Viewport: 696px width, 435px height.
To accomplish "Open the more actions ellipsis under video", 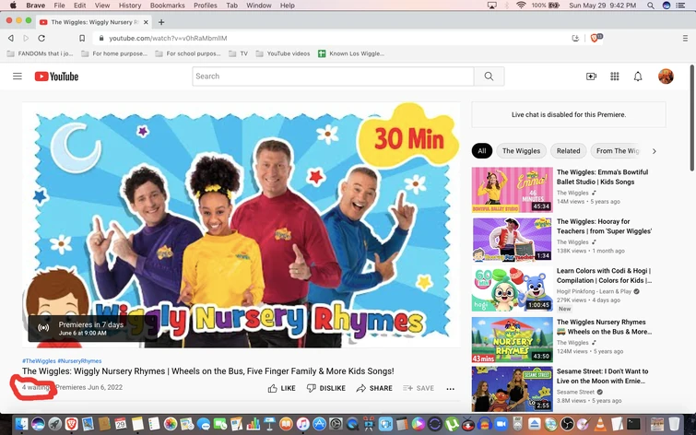I will [450, 389].
